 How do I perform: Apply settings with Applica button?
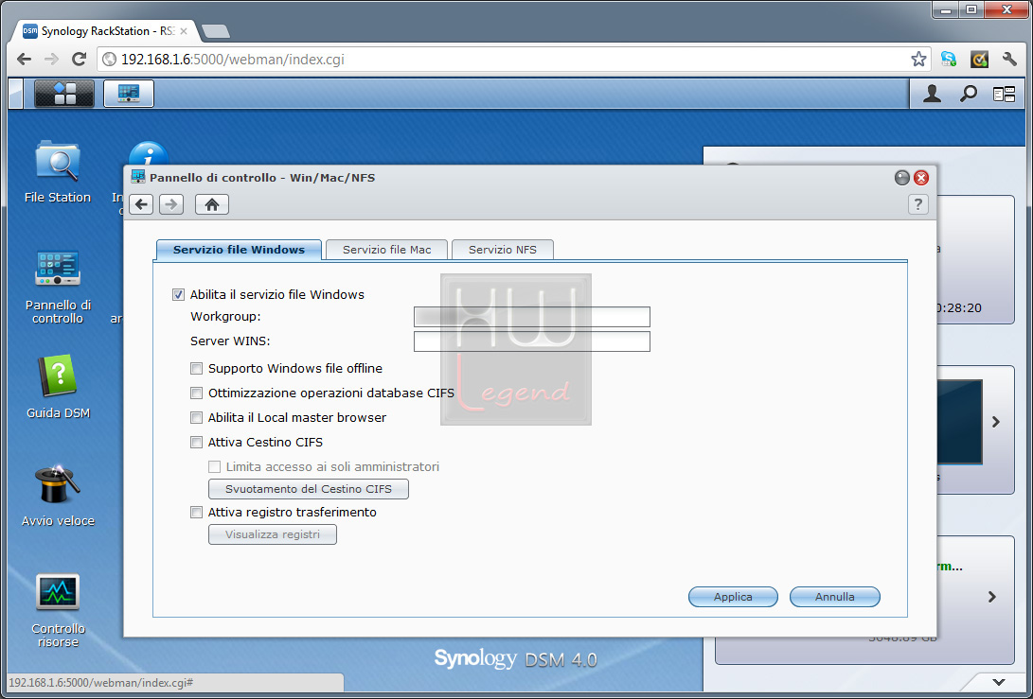[x=733, y=597]
